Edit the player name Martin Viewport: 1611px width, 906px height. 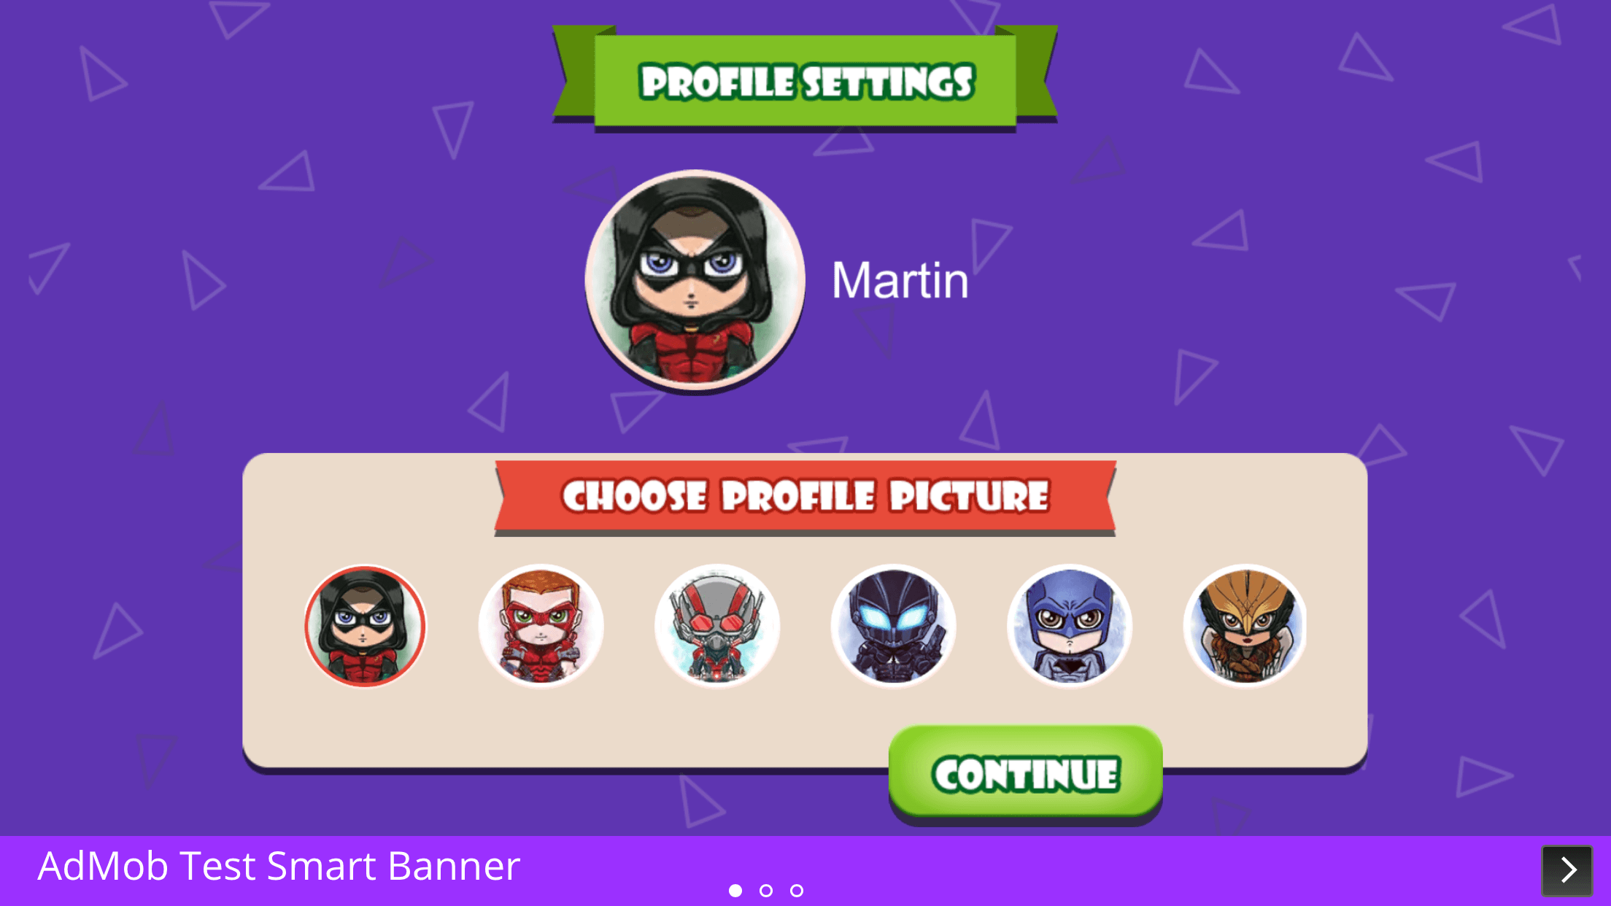click(x=900, y=281)
